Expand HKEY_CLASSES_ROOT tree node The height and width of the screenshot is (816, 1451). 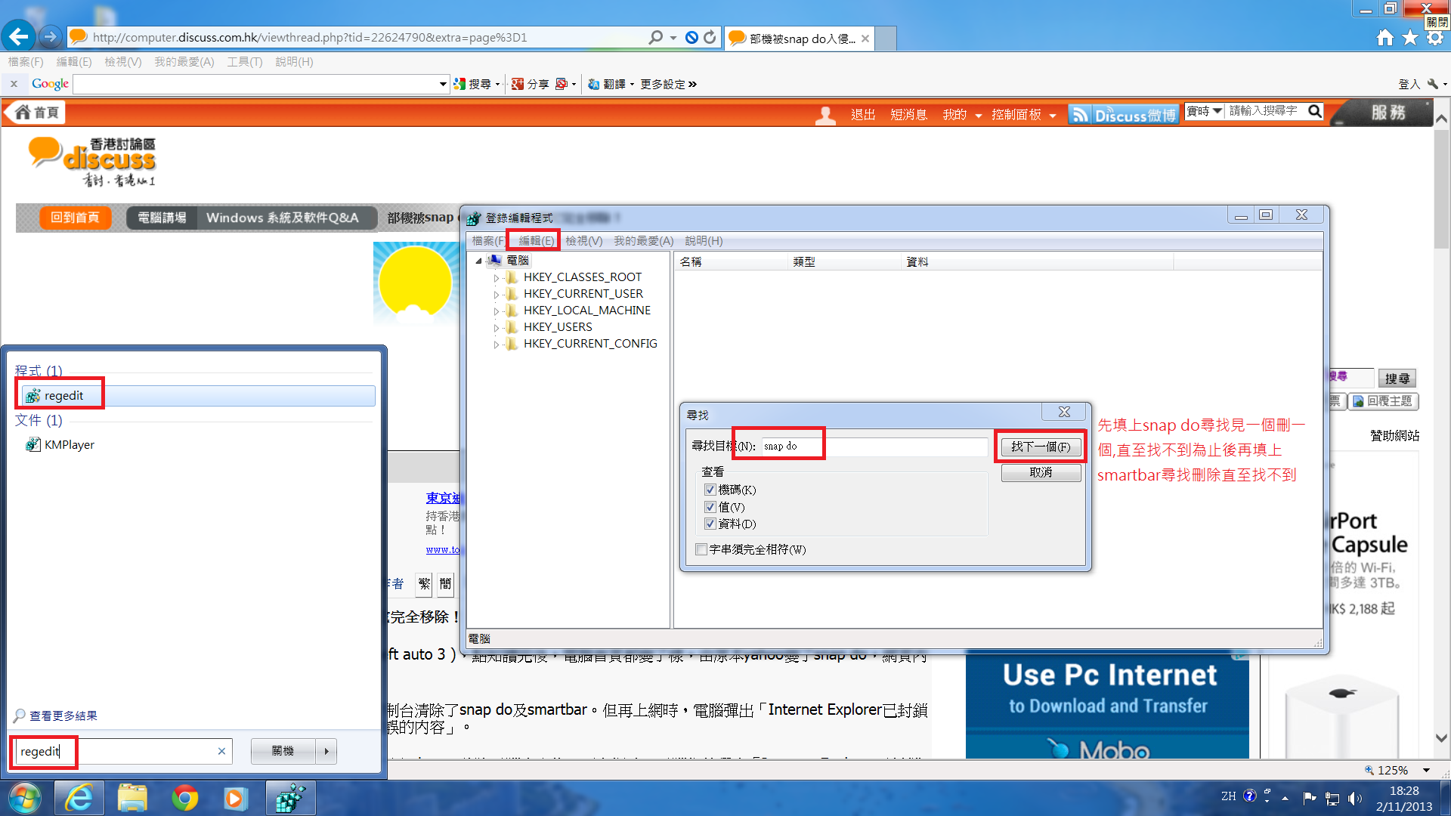497,278
